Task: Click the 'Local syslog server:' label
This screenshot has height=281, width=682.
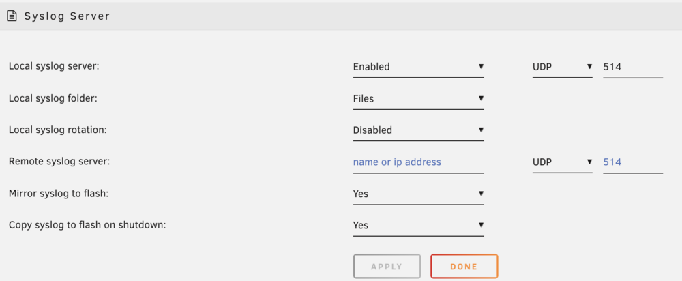Action: (55, 67)
